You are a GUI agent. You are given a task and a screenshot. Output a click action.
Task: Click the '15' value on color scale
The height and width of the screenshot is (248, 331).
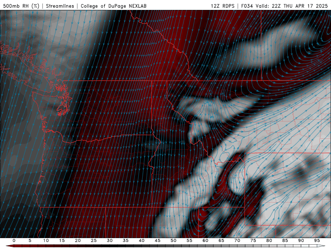62,241
